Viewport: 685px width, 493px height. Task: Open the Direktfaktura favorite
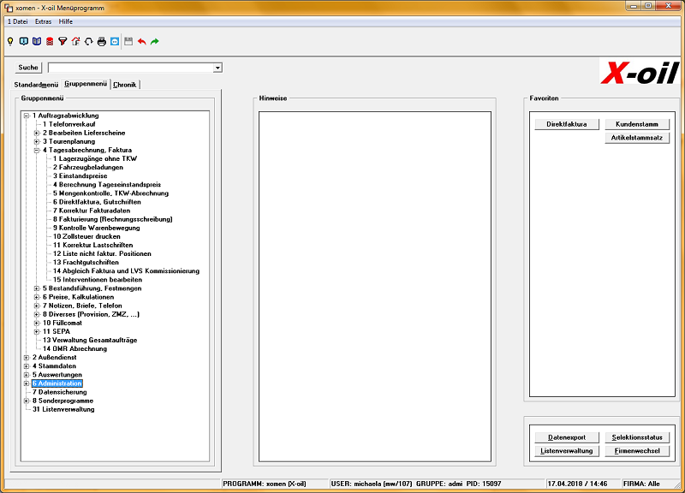tap(567, 124)
